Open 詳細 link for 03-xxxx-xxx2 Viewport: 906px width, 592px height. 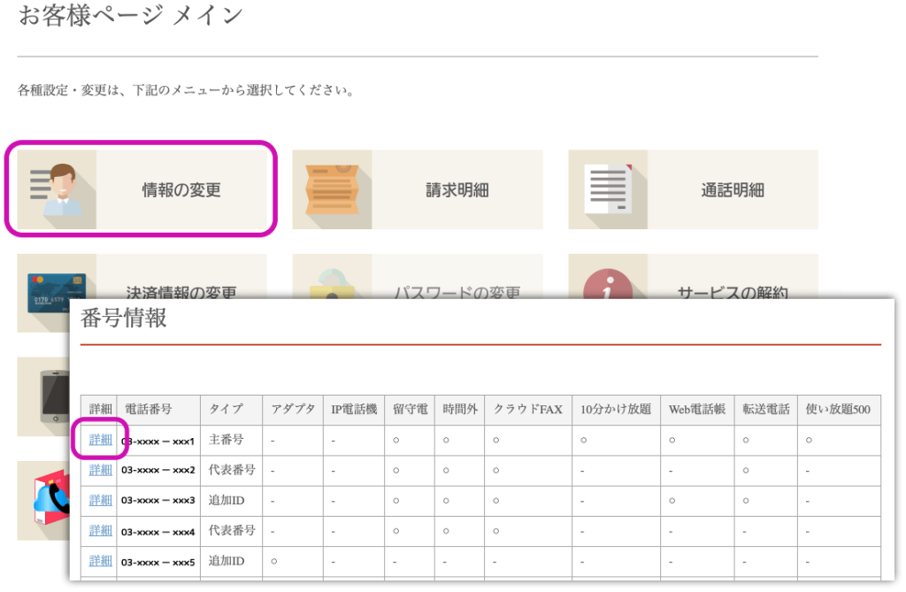click(100, 470)
